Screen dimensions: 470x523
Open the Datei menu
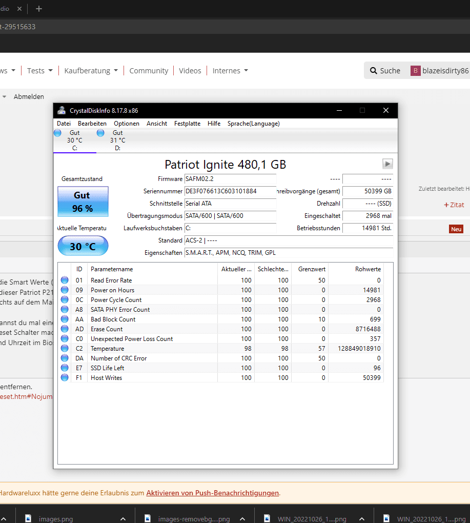64,124
